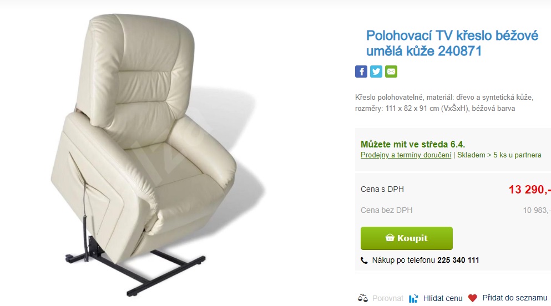Click the phone handset icon
The image size is (551, 306).
(364, 261)
